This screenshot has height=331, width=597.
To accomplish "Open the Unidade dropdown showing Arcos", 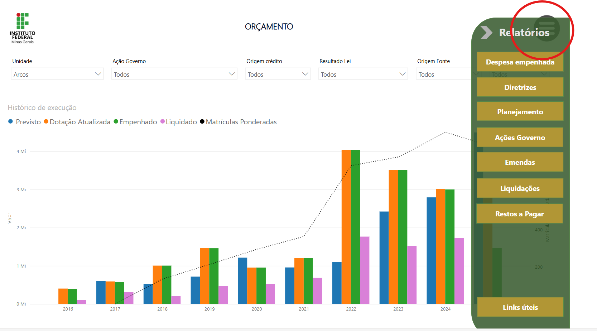I will point(57,74).
